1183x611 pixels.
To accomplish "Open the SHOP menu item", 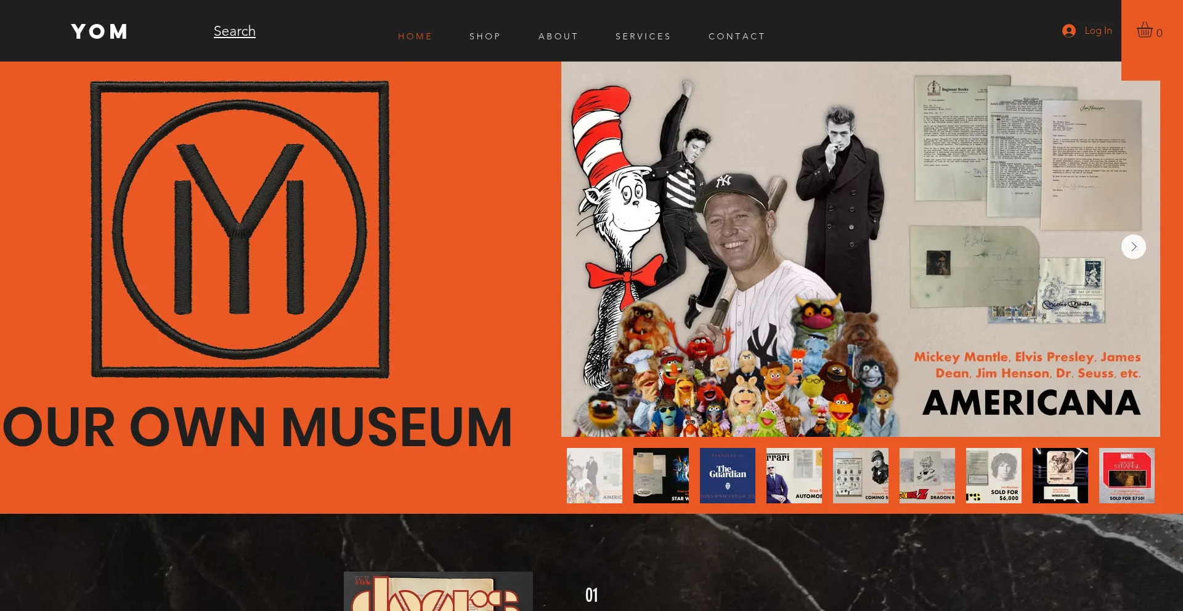I will coord(485,36).
